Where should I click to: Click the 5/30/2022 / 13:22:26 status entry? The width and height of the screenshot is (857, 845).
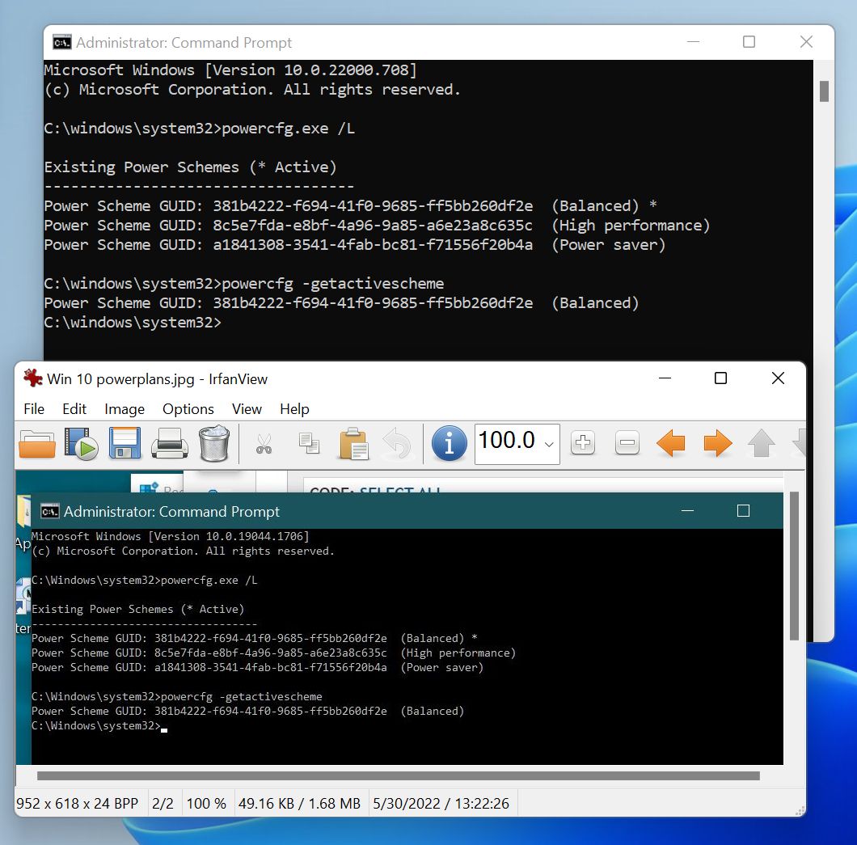click(x=441, y=804)
